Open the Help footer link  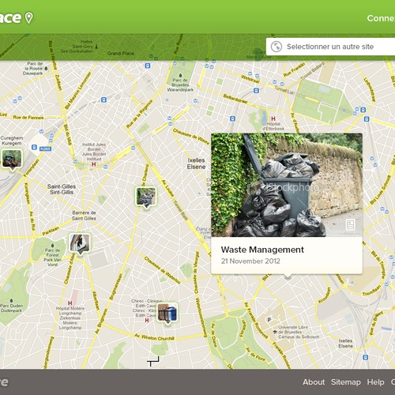click(x=375, y=382)
